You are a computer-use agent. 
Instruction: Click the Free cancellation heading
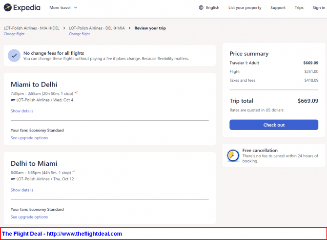(260, 151)
